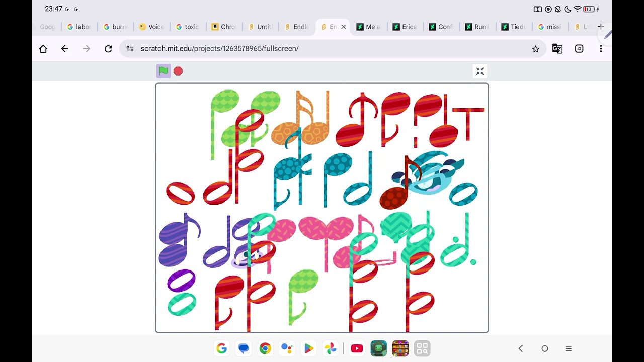The image size is (644, 362).
Task: Click the scratch.mit.edu URL address field
Action: (332, 49)
